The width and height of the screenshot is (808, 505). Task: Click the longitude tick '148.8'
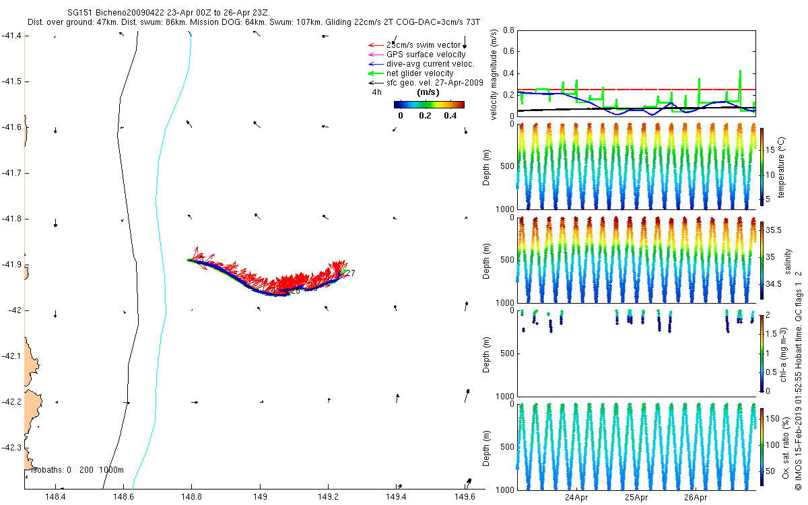(x=191, y=498)
